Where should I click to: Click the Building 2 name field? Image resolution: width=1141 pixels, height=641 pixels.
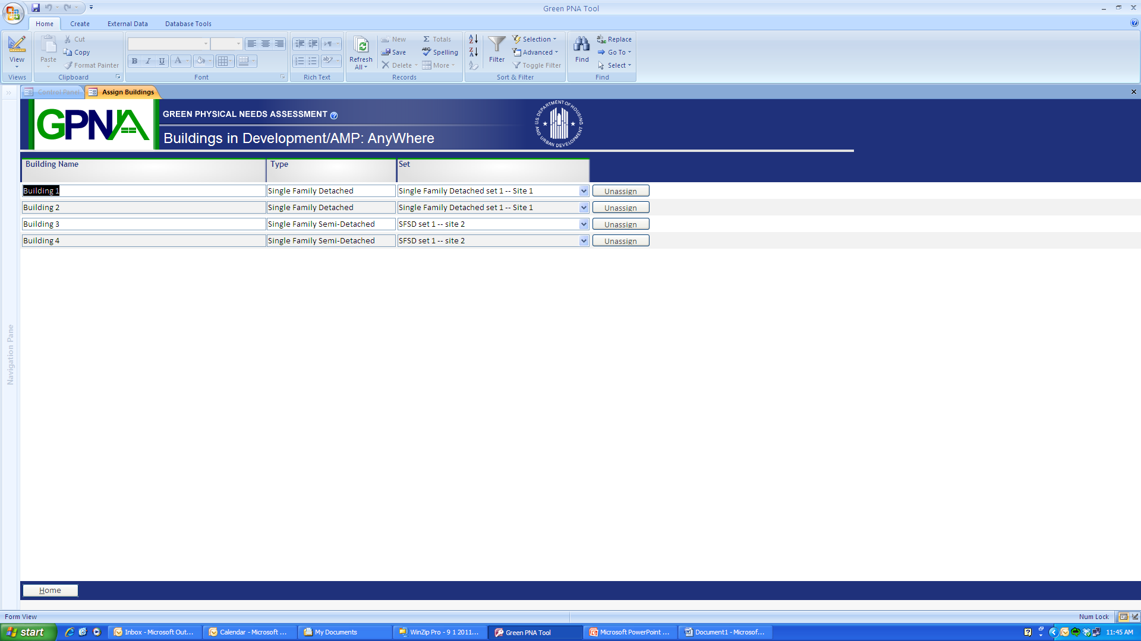143,208
